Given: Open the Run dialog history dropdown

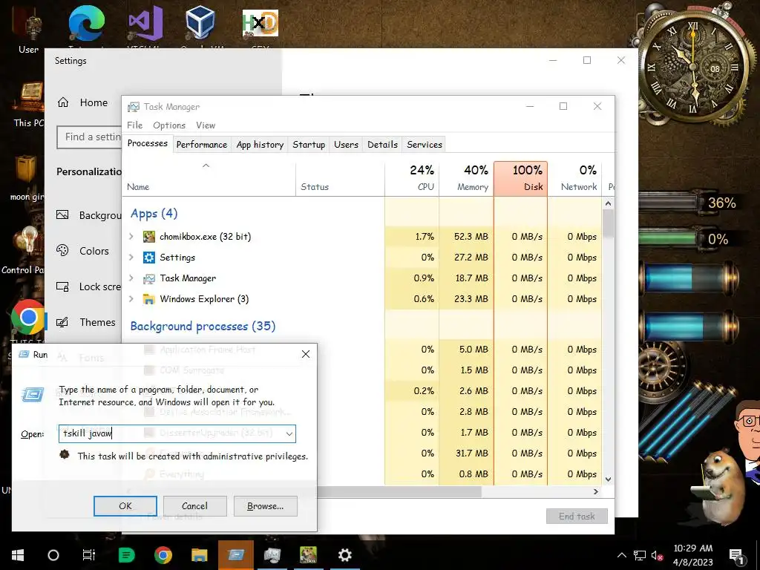Looking at the screenshot, I should pos(289,433).
